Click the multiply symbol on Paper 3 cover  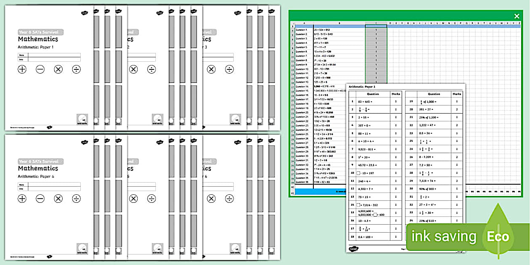coord(211,69)
